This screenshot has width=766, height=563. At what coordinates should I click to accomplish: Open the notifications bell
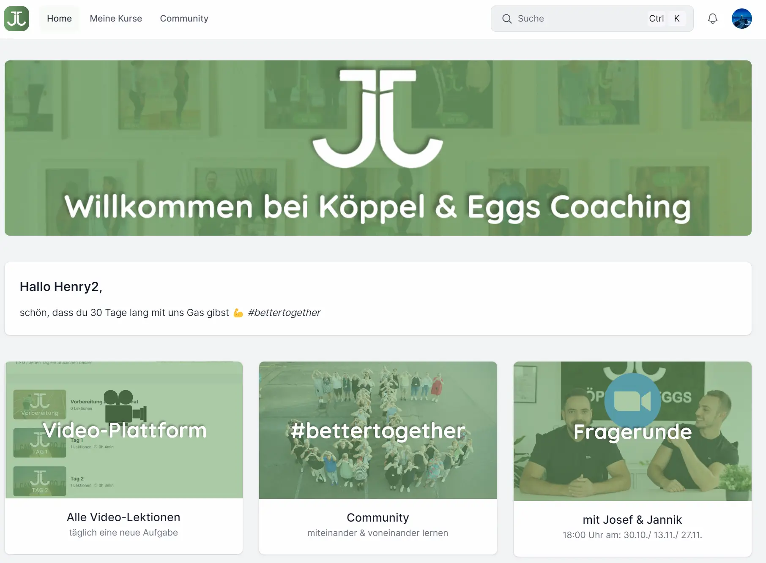(713, 19)
